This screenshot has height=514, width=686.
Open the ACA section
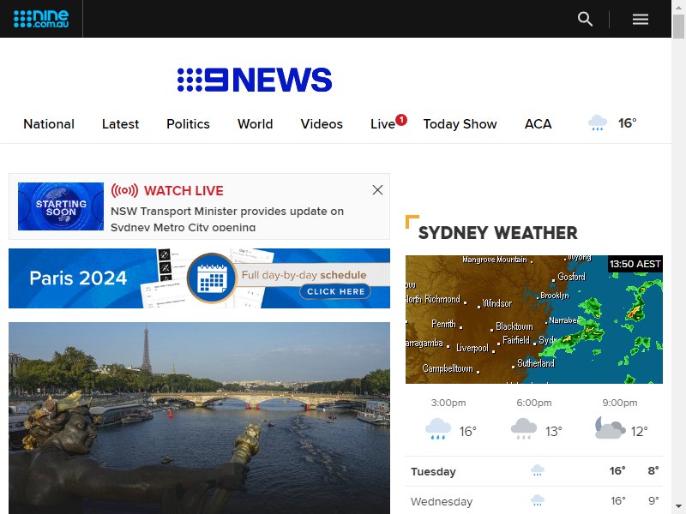click(x=539, y=124)
